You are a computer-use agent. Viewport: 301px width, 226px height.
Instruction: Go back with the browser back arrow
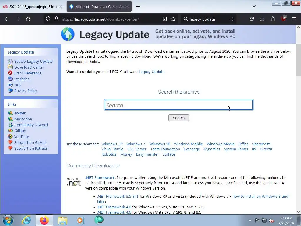pos(7,19)
